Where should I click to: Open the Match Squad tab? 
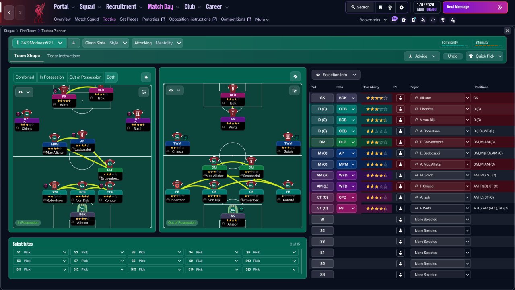point(87,19)
